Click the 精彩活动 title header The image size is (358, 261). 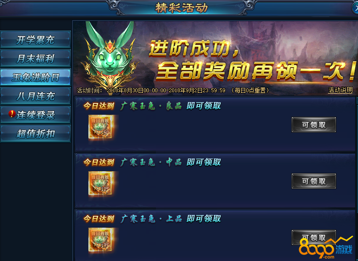pyautogui.click(x=181, y=8)
